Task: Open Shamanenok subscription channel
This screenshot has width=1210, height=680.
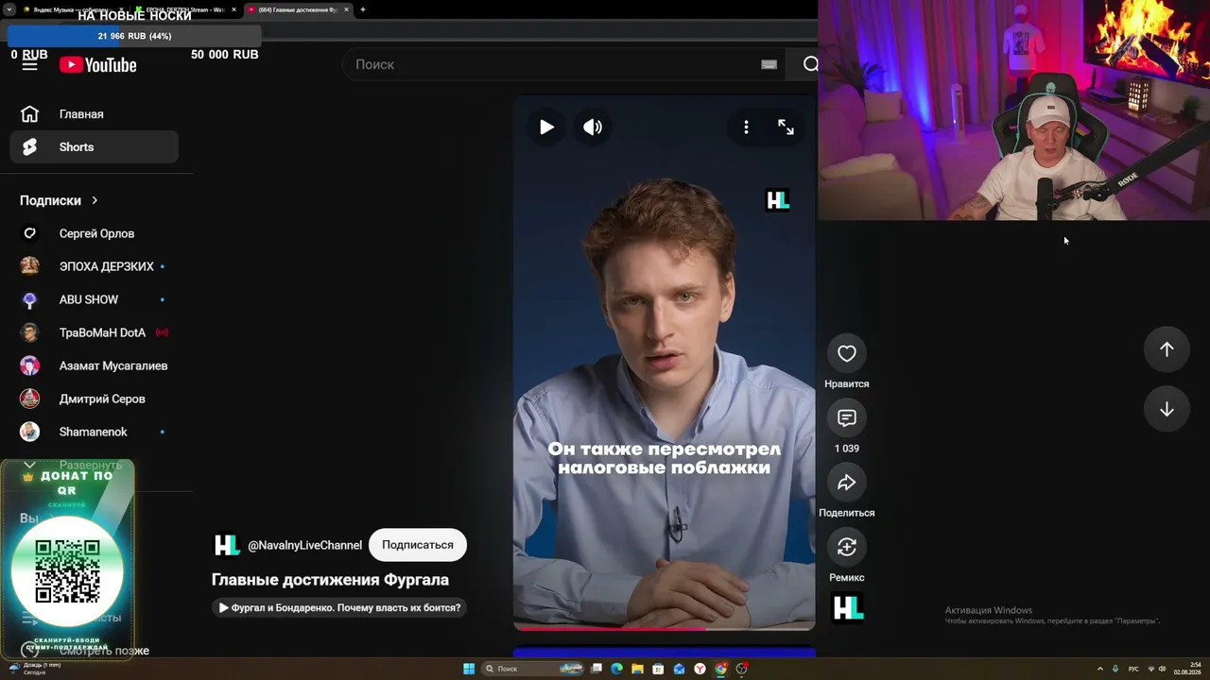Action: pyautogui.click(x=94, y=432)
